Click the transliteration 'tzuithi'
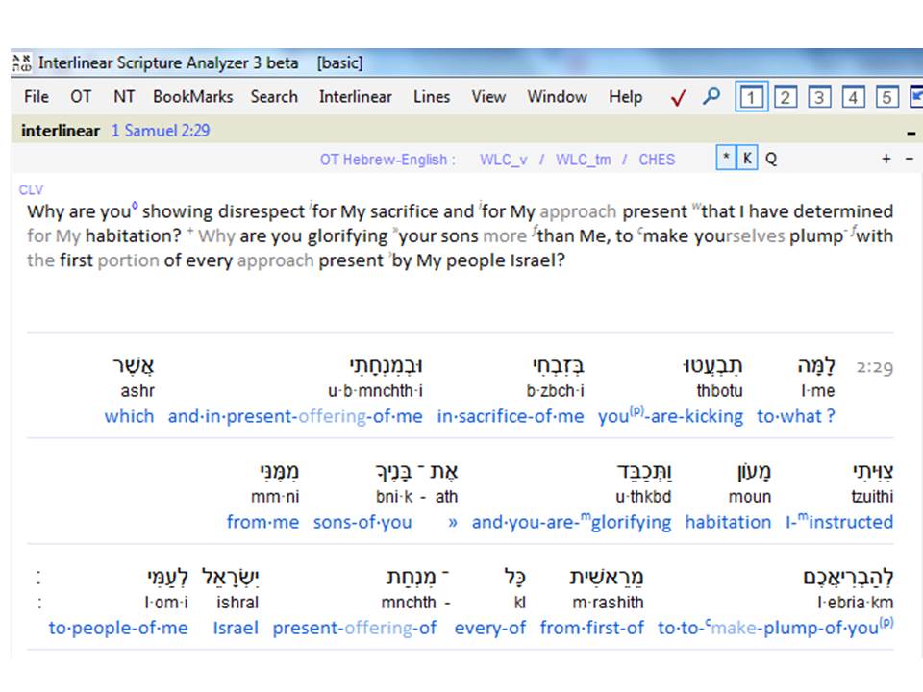 click(872, 497)
